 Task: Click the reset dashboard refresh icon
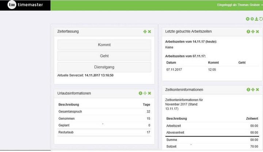point(261,19)
